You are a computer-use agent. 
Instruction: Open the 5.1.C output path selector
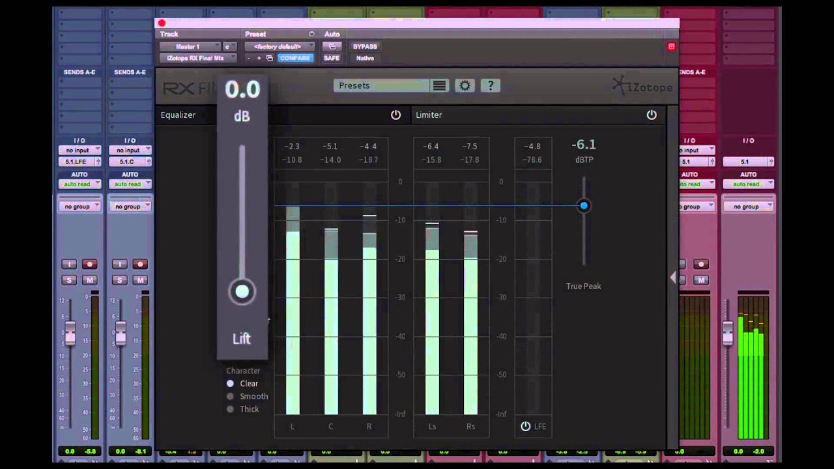click(130, 162)
